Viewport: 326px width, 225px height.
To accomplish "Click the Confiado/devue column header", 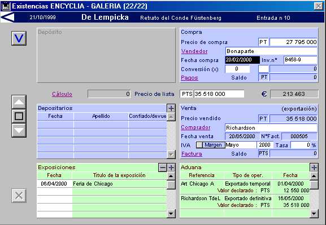I will click(x=147, y=116).
